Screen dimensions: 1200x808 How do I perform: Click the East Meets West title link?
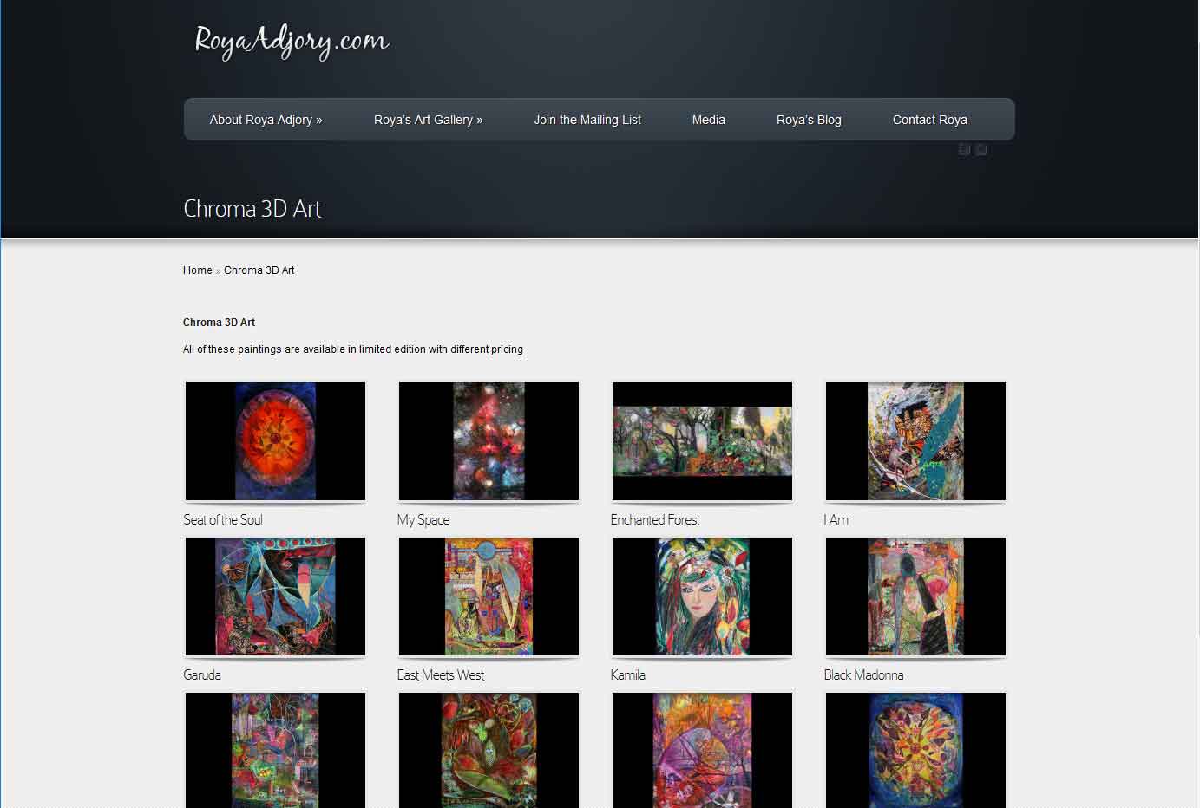pyautogui.click(x=441, y=675)
